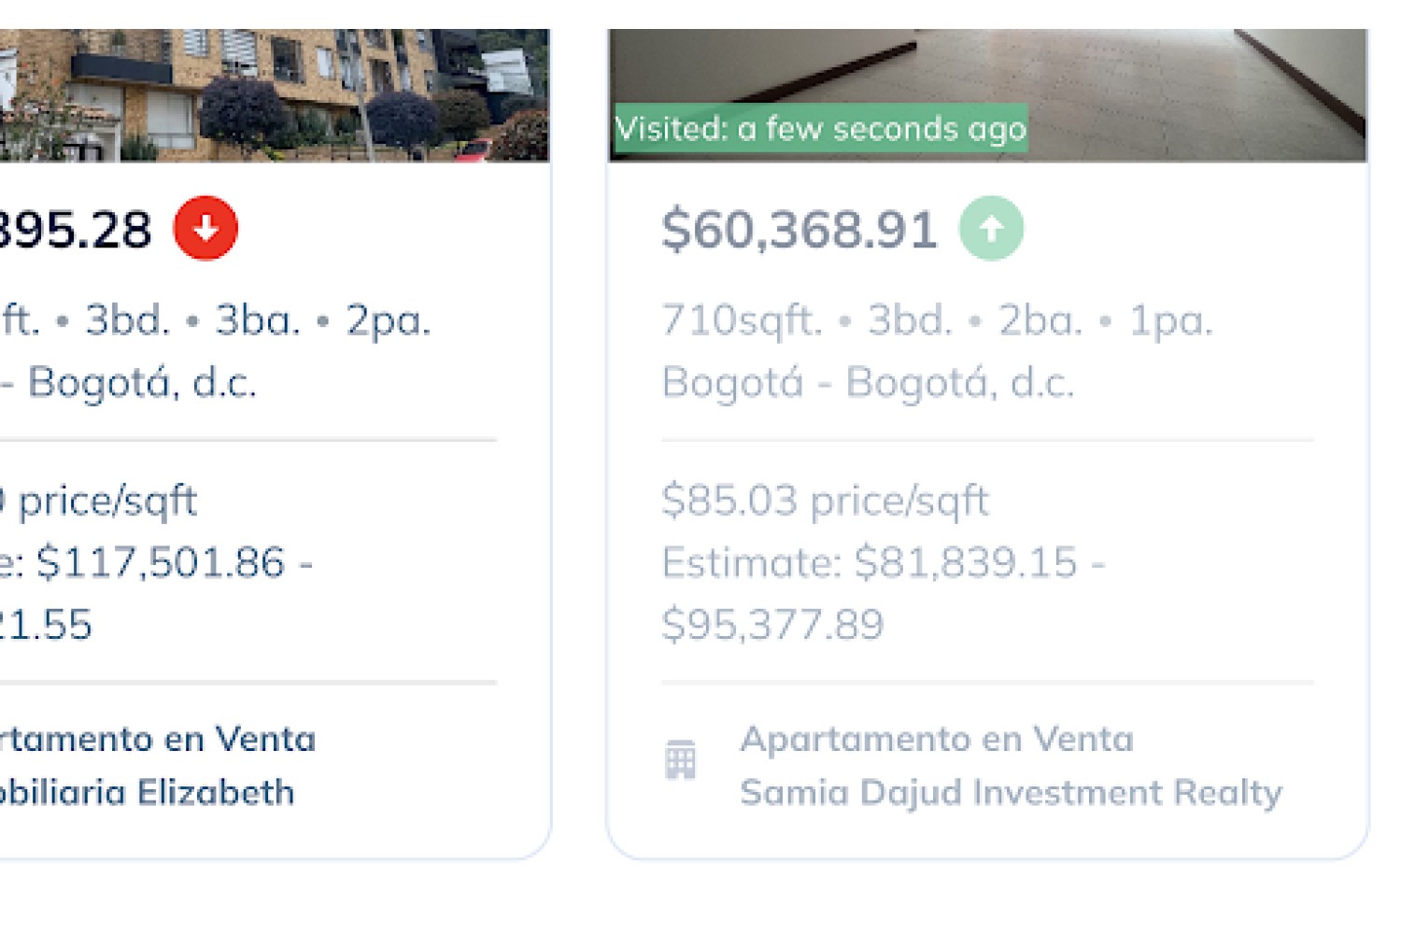This screenshot has height=934, width=1401.
Task: Open the left card's 'rtamento en Venta' title
Action: point(158,739)
